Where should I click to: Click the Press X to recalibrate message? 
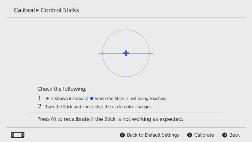click(x=110, y=119)
